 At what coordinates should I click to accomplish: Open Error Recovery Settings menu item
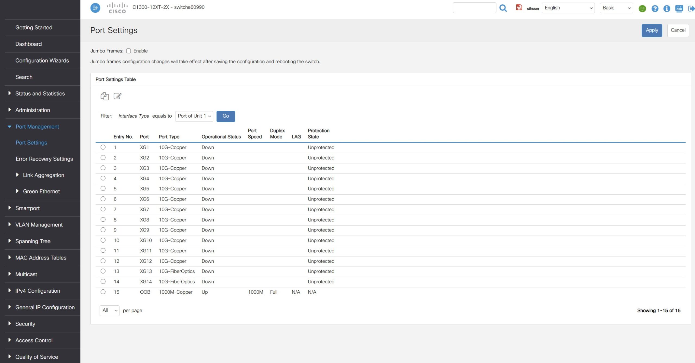click(x=44, y=159)
